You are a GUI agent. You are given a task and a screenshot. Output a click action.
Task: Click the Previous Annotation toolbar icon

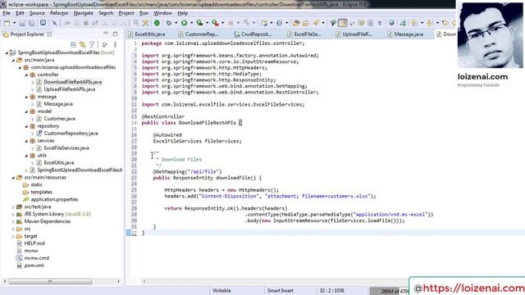coord(430,23)
